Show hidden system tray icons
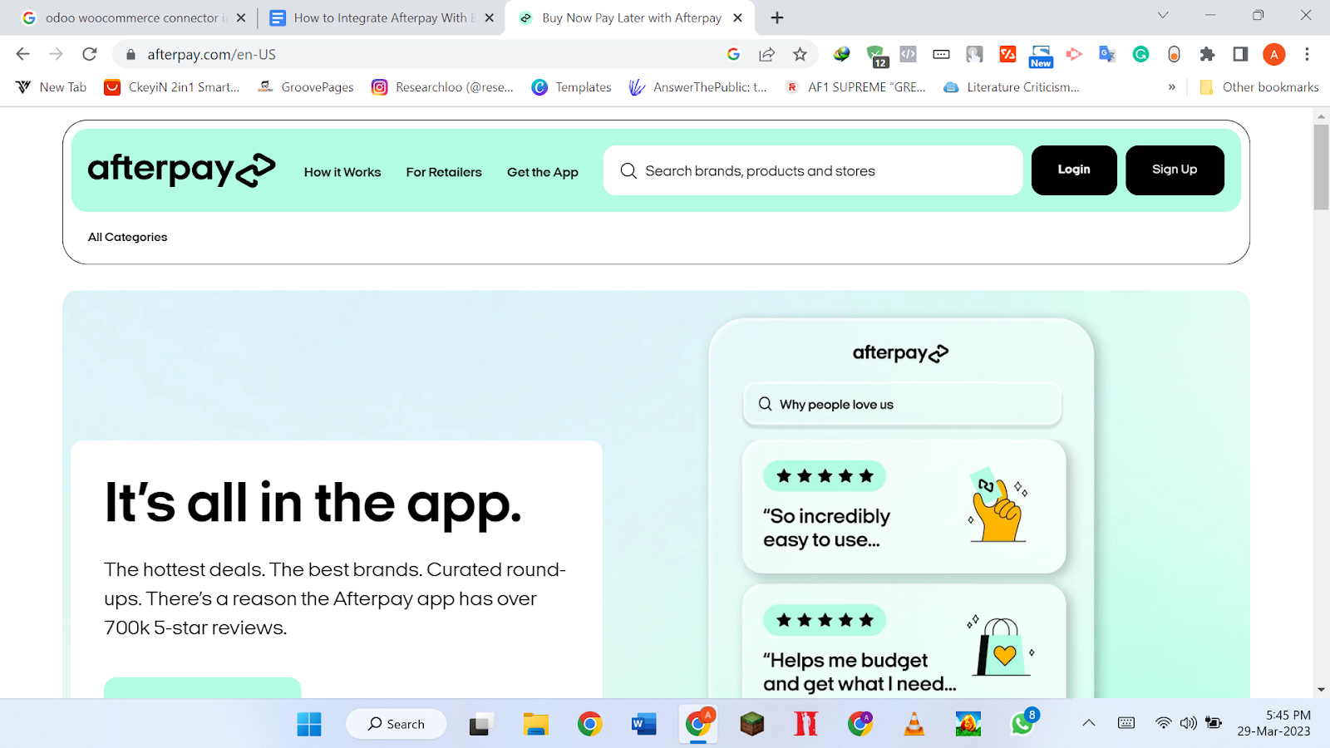Screen dimensions: 1330x748 pyautogui.click(x=1088, y=723)
